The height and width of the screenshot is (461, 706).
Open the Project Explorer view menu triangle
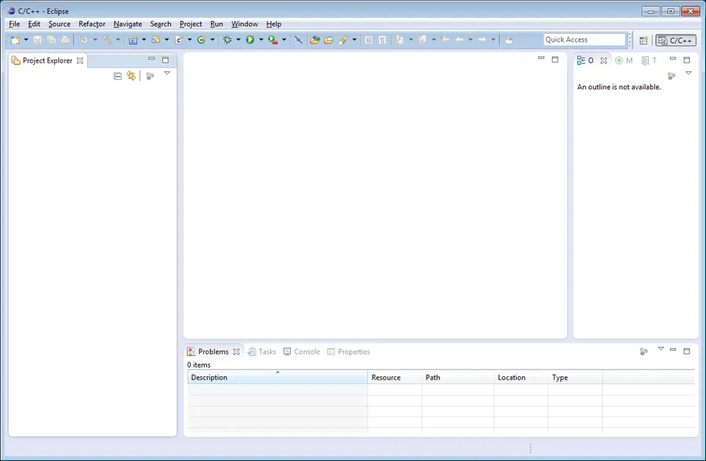(167, 73)
